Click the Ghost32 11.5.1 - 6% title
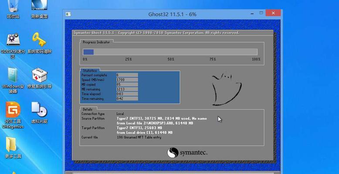Viewport: 339px width, 174px height. (172, 14)
